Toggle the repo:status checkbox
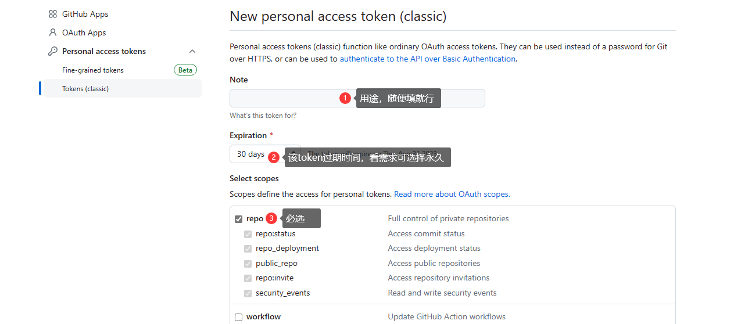741x324 pixels. (248, 234)
